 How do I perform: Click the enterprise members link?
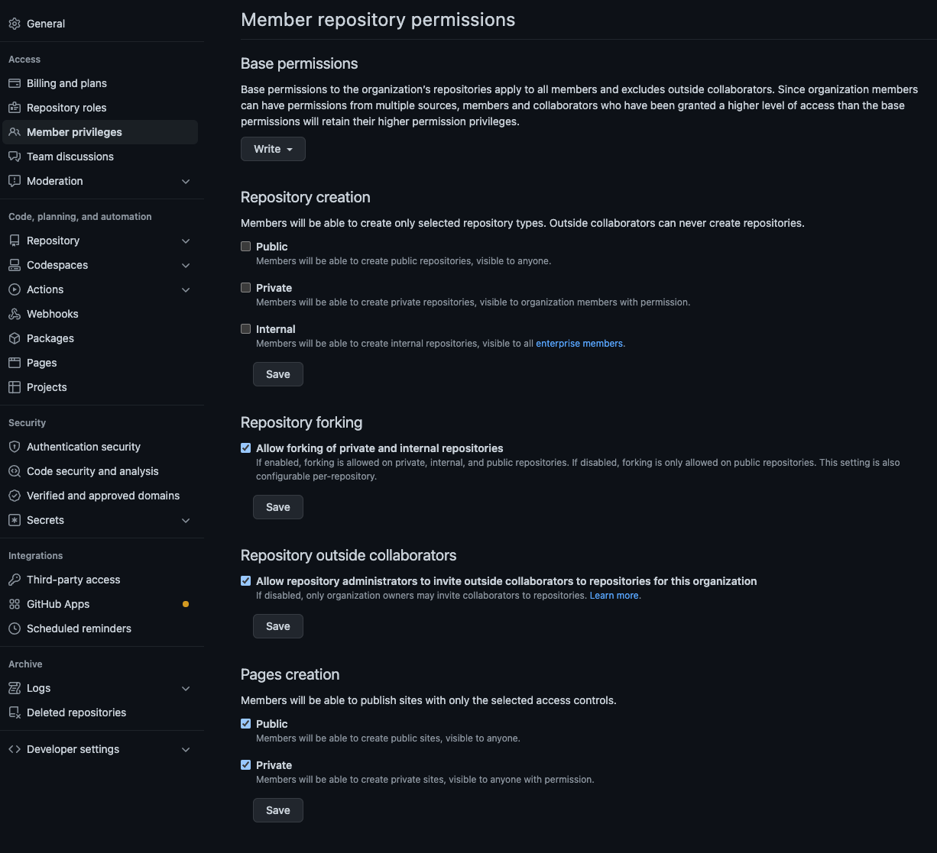tap(579, 343)
